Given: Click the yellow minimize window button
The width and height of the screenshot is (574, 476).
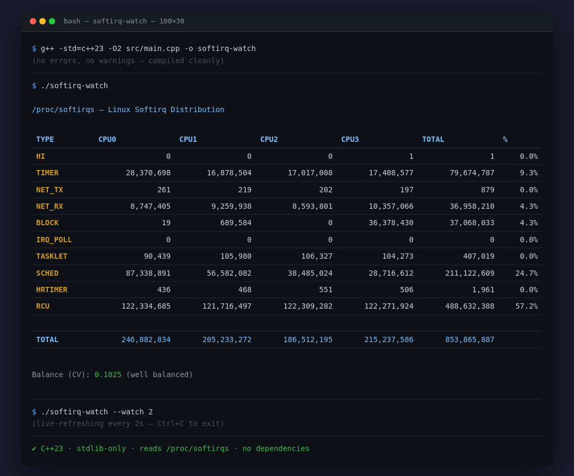Looking at the screenshot, I should (x=43, y=21).
